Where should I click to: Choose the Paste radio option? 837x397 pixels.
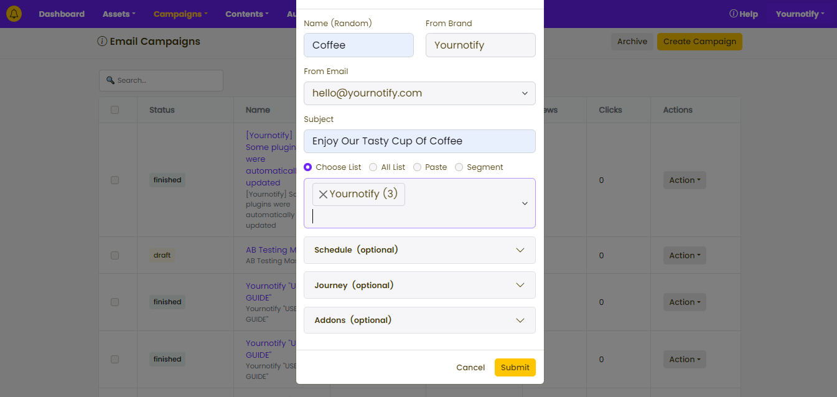[x=418, y=167]
